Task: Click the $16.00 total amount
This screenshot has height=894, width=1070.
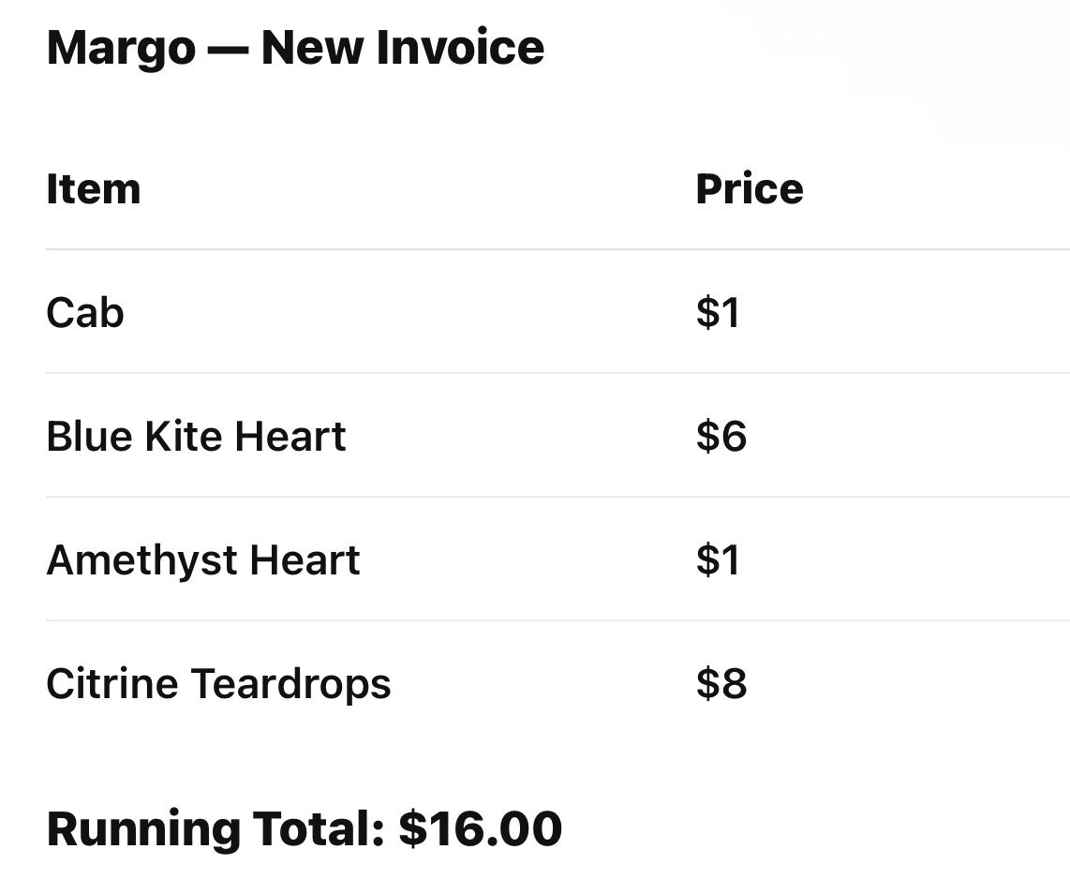Action: (481, 828)
